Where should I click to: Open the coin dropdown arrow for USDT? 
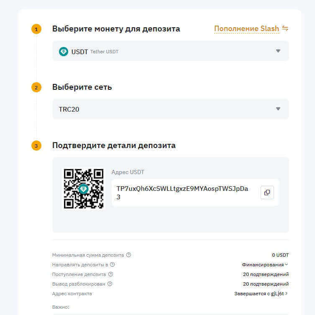pos(278,51)
